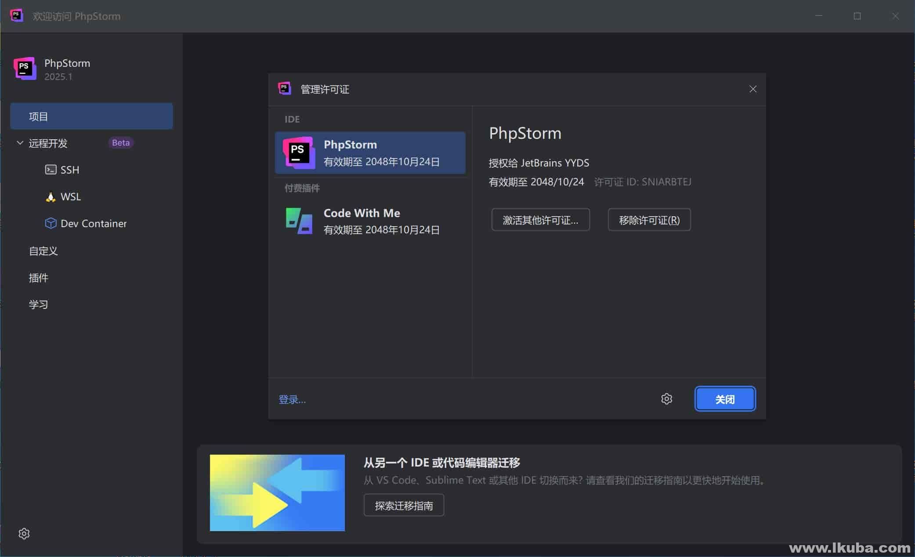Click 探索迁移指南 button
Image resolution: width=915 pixels, height=557 pixels.
point(404,505)
